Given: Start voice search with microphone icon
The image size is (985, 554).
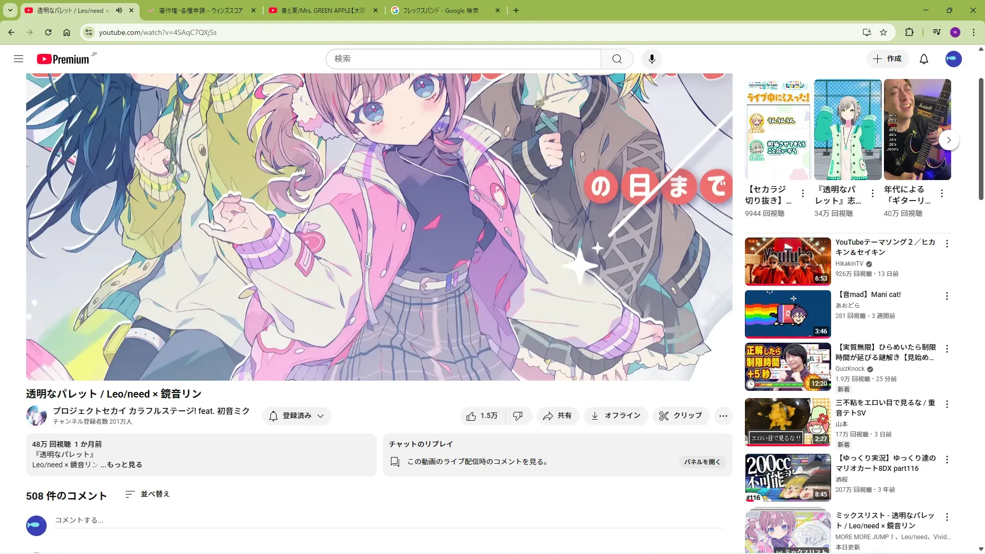Looking at the screenshot, I should (652, 59).
